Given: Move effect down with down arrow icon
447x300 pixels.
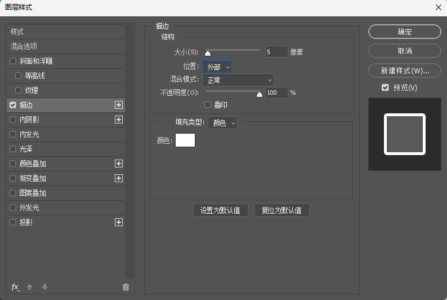Looking at the screenshot, I should point(45,287).
